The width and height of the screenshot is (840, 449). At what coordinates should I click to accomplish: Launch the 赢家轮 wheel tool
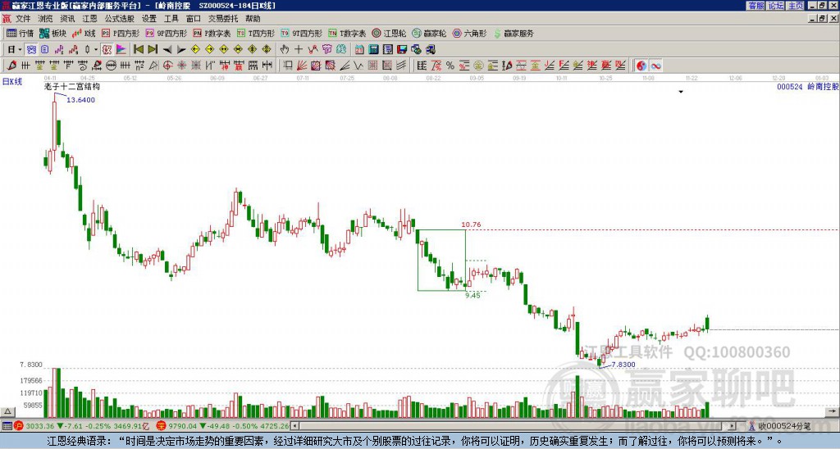429,33
